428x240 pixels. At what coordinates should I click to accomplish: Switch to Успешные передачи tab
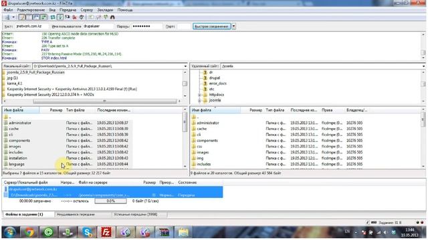click(139, 215)
